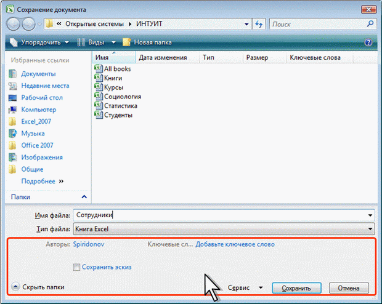Open the Тип файла dropdown
Screen dimensions: 382x304
tap(370, 228)
